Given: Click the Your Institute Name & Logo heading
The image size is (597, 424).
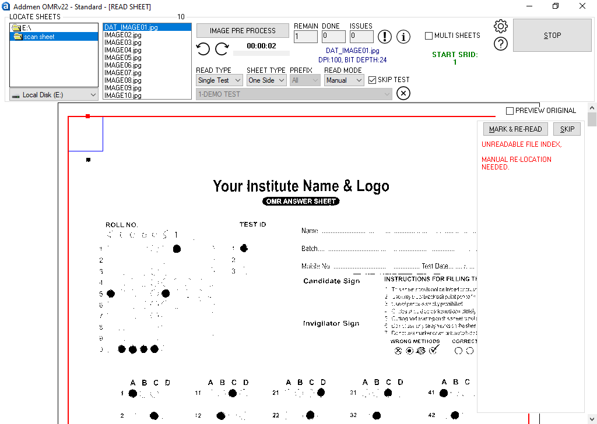Looking at the screenshot, I should (301, 186).
